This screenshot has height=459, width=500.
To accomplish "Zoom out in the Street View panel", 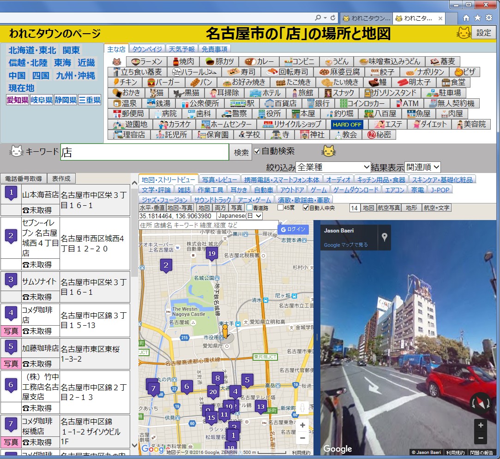I will coord(481,438).
